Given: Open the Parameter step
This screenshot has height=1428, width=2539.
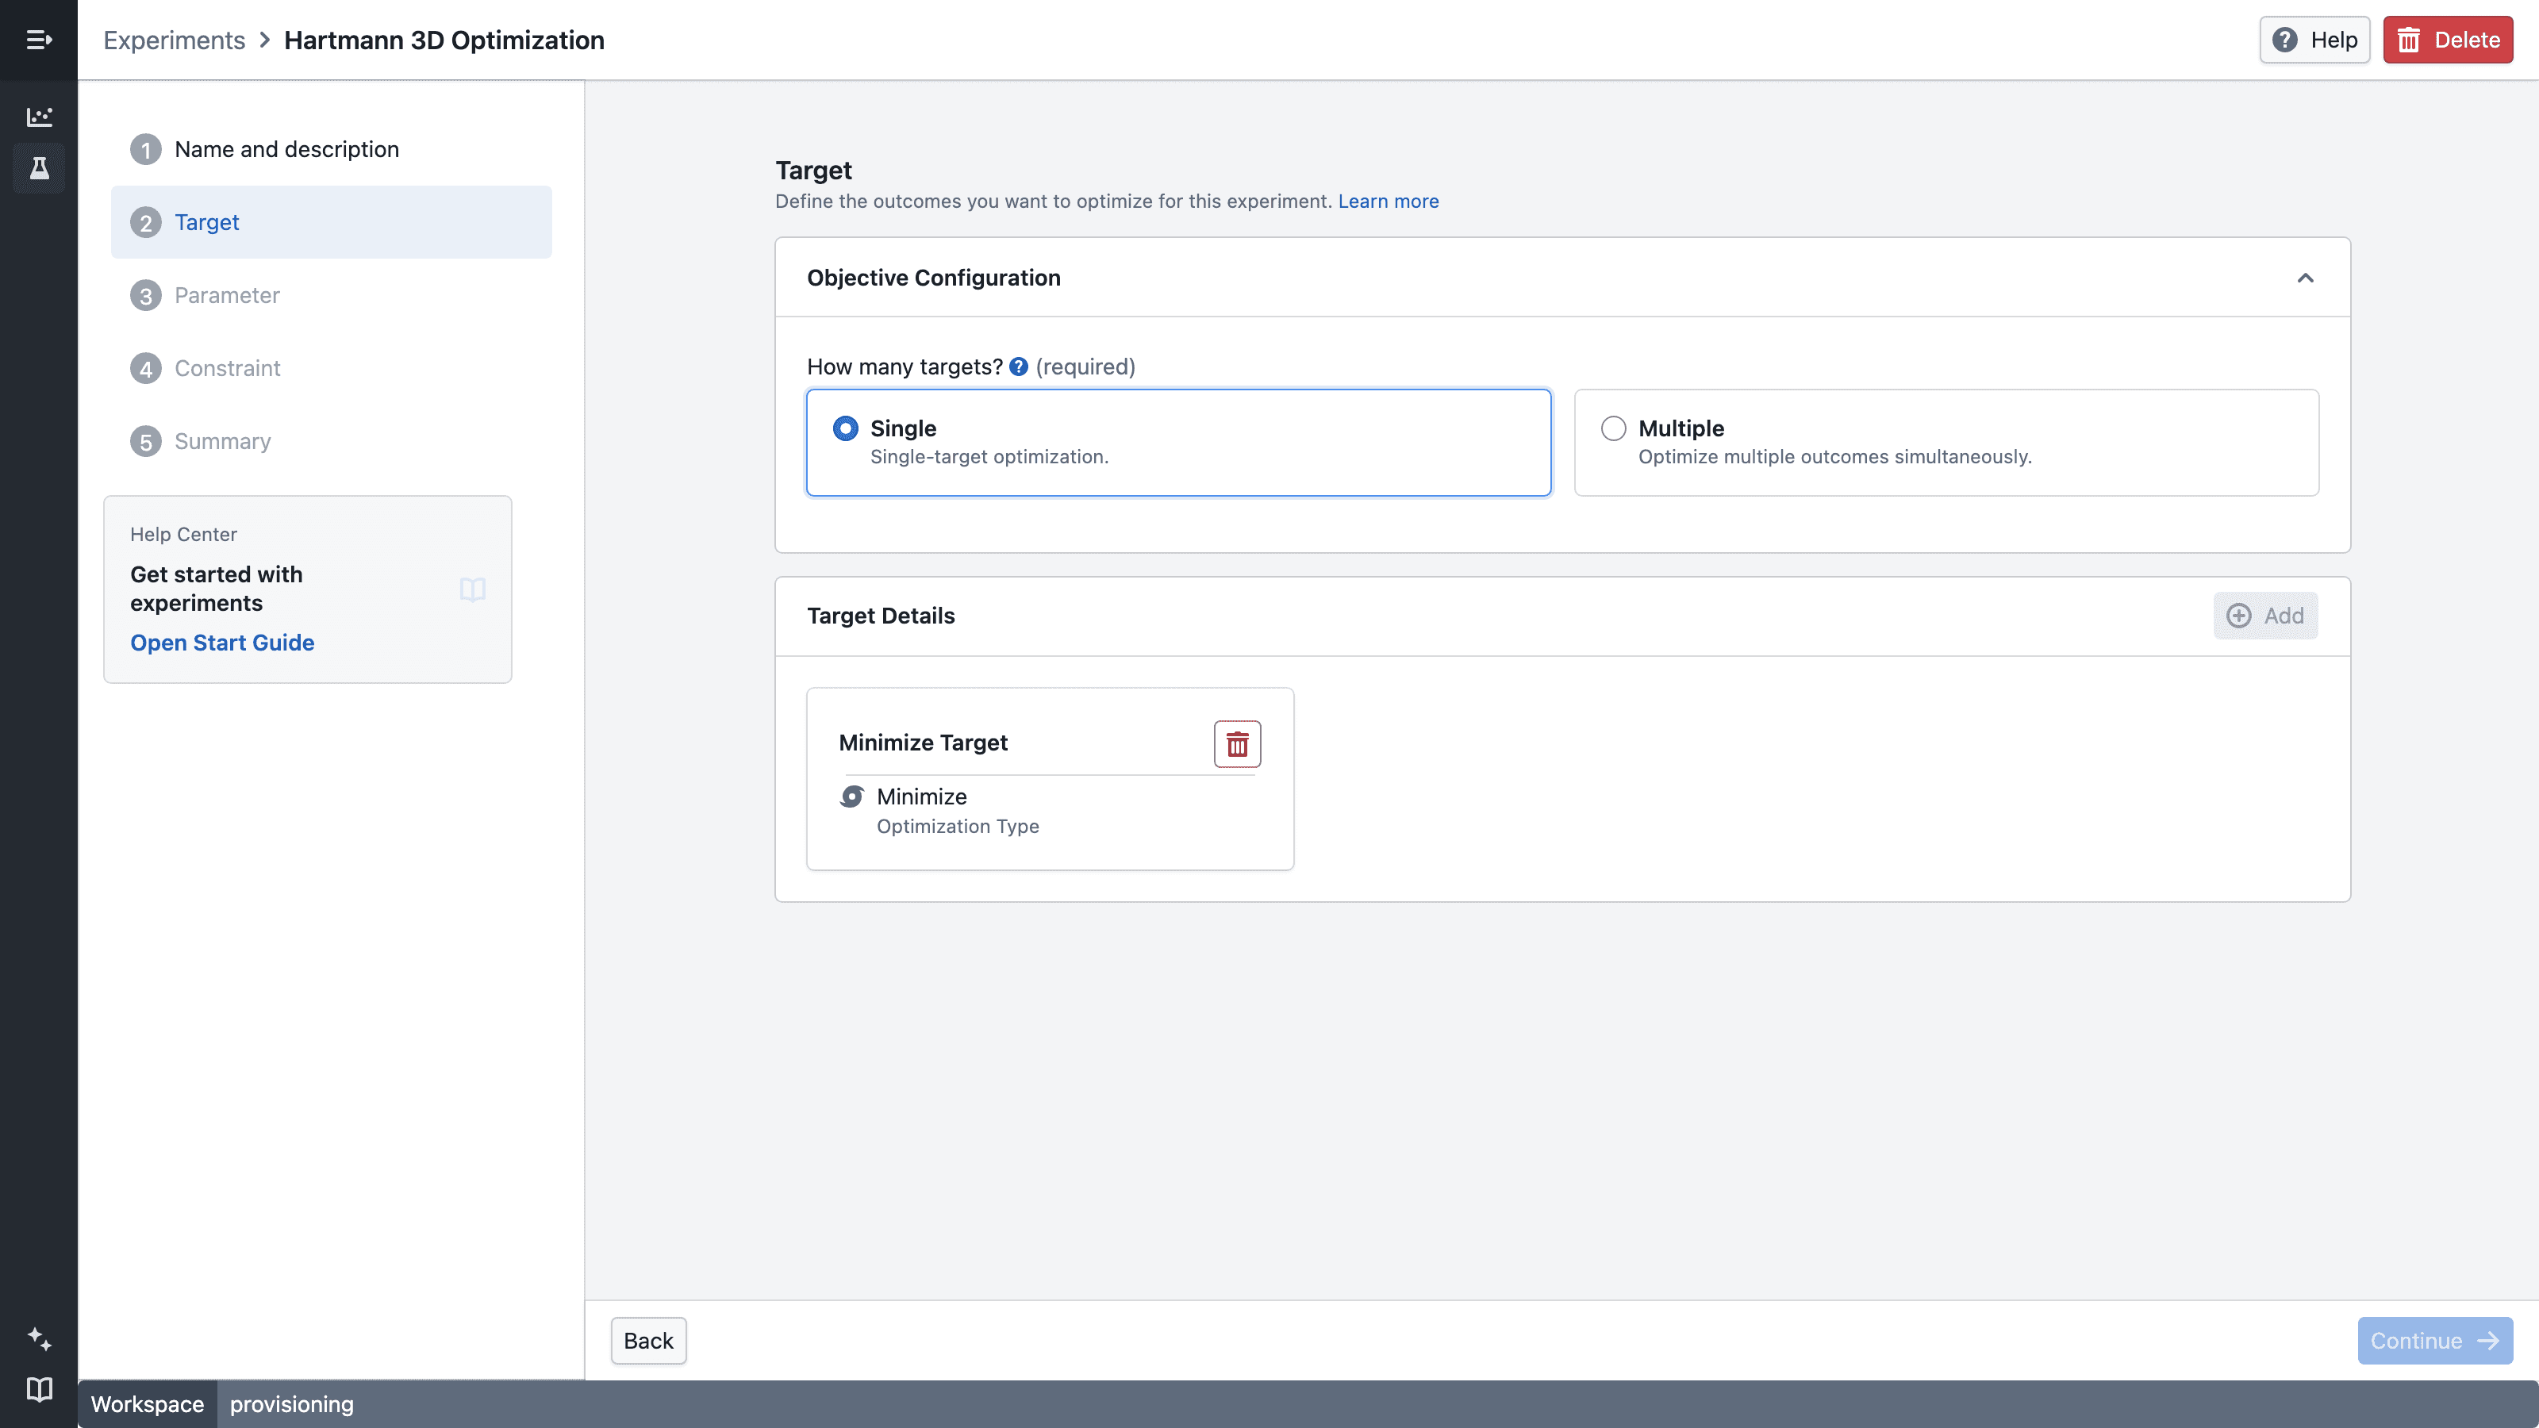Looking at the screenshot, I should pyautogui.click(x=331, y=296).
